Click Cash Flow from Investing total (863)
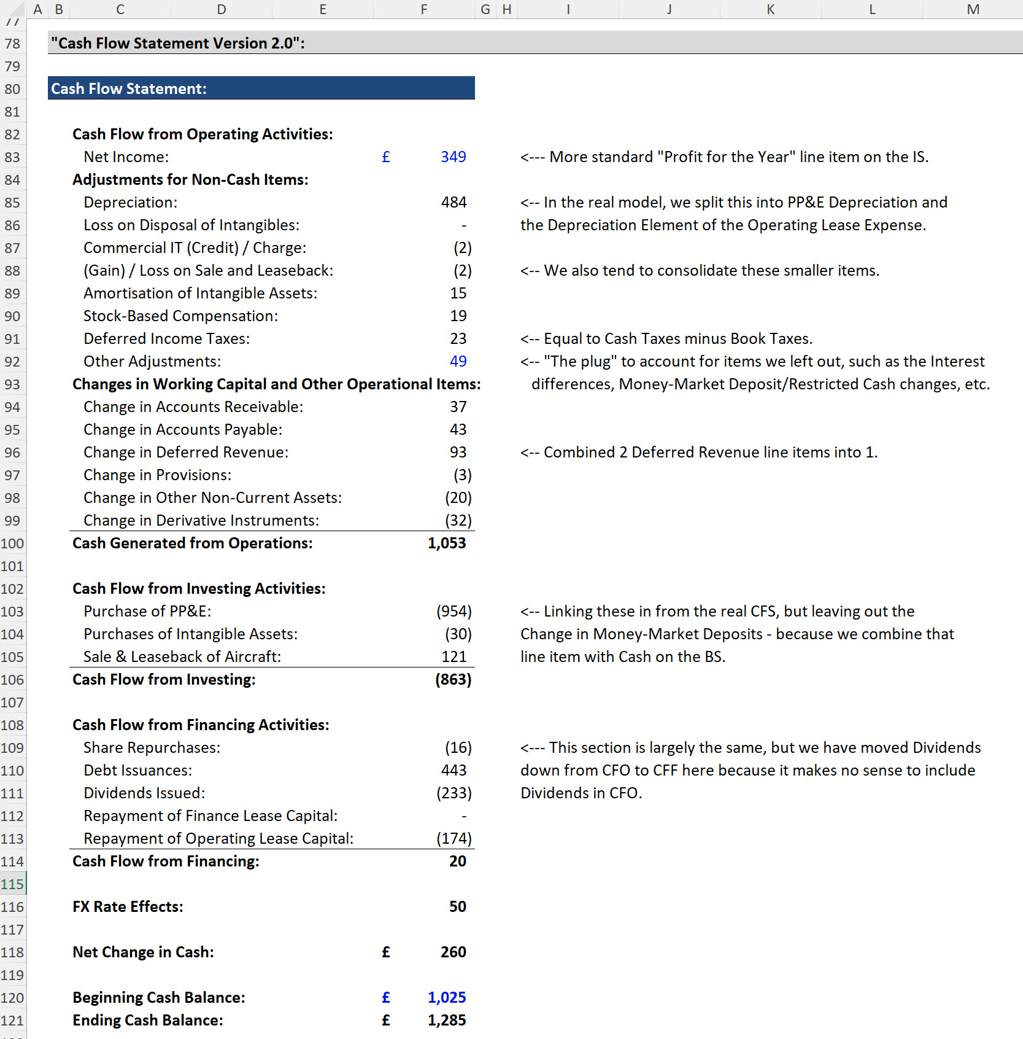This screenshot has width=1023, height=1039. 454,680
